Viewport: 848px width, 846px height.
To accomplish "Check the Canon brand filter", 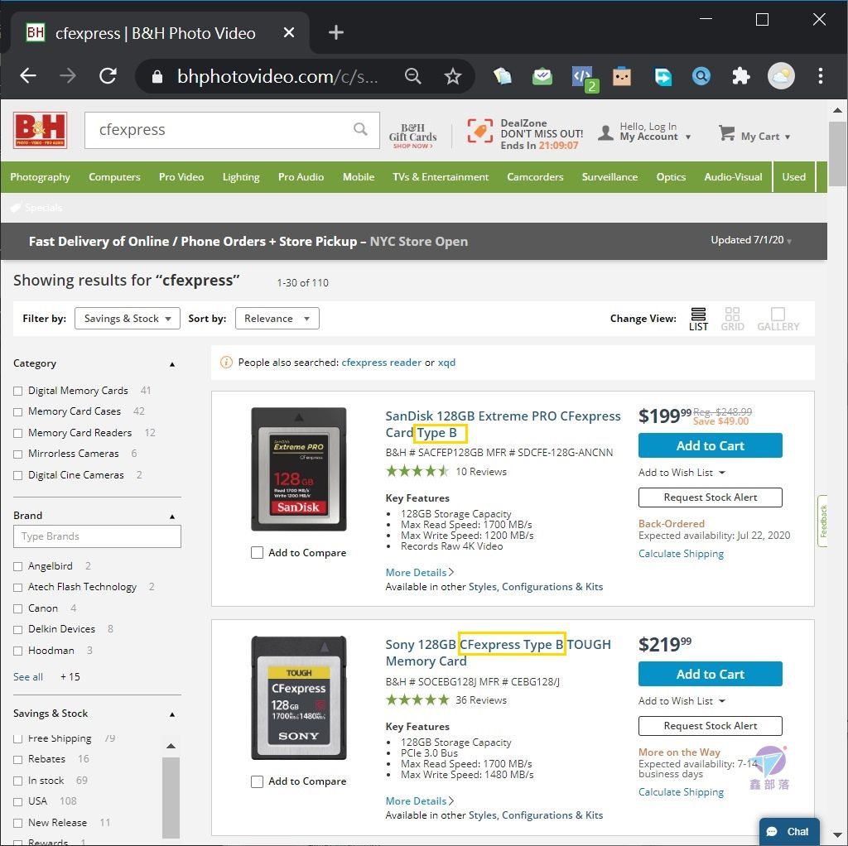I will 18,608.
